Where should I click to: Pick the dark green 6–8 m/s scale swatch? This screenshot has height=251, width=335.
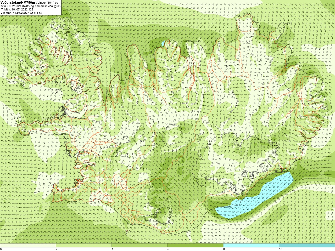pyautogui.click(x=195, y=246)
